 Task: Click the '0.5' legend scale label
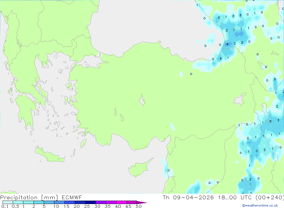(16, 206)
